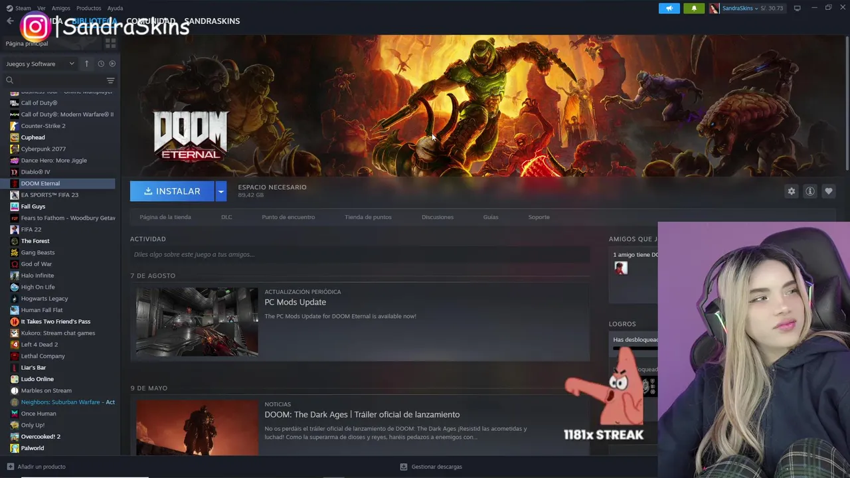Expand the Juegos y Software filter dropdown
850x478 pixels.
[x=40, y=64]
